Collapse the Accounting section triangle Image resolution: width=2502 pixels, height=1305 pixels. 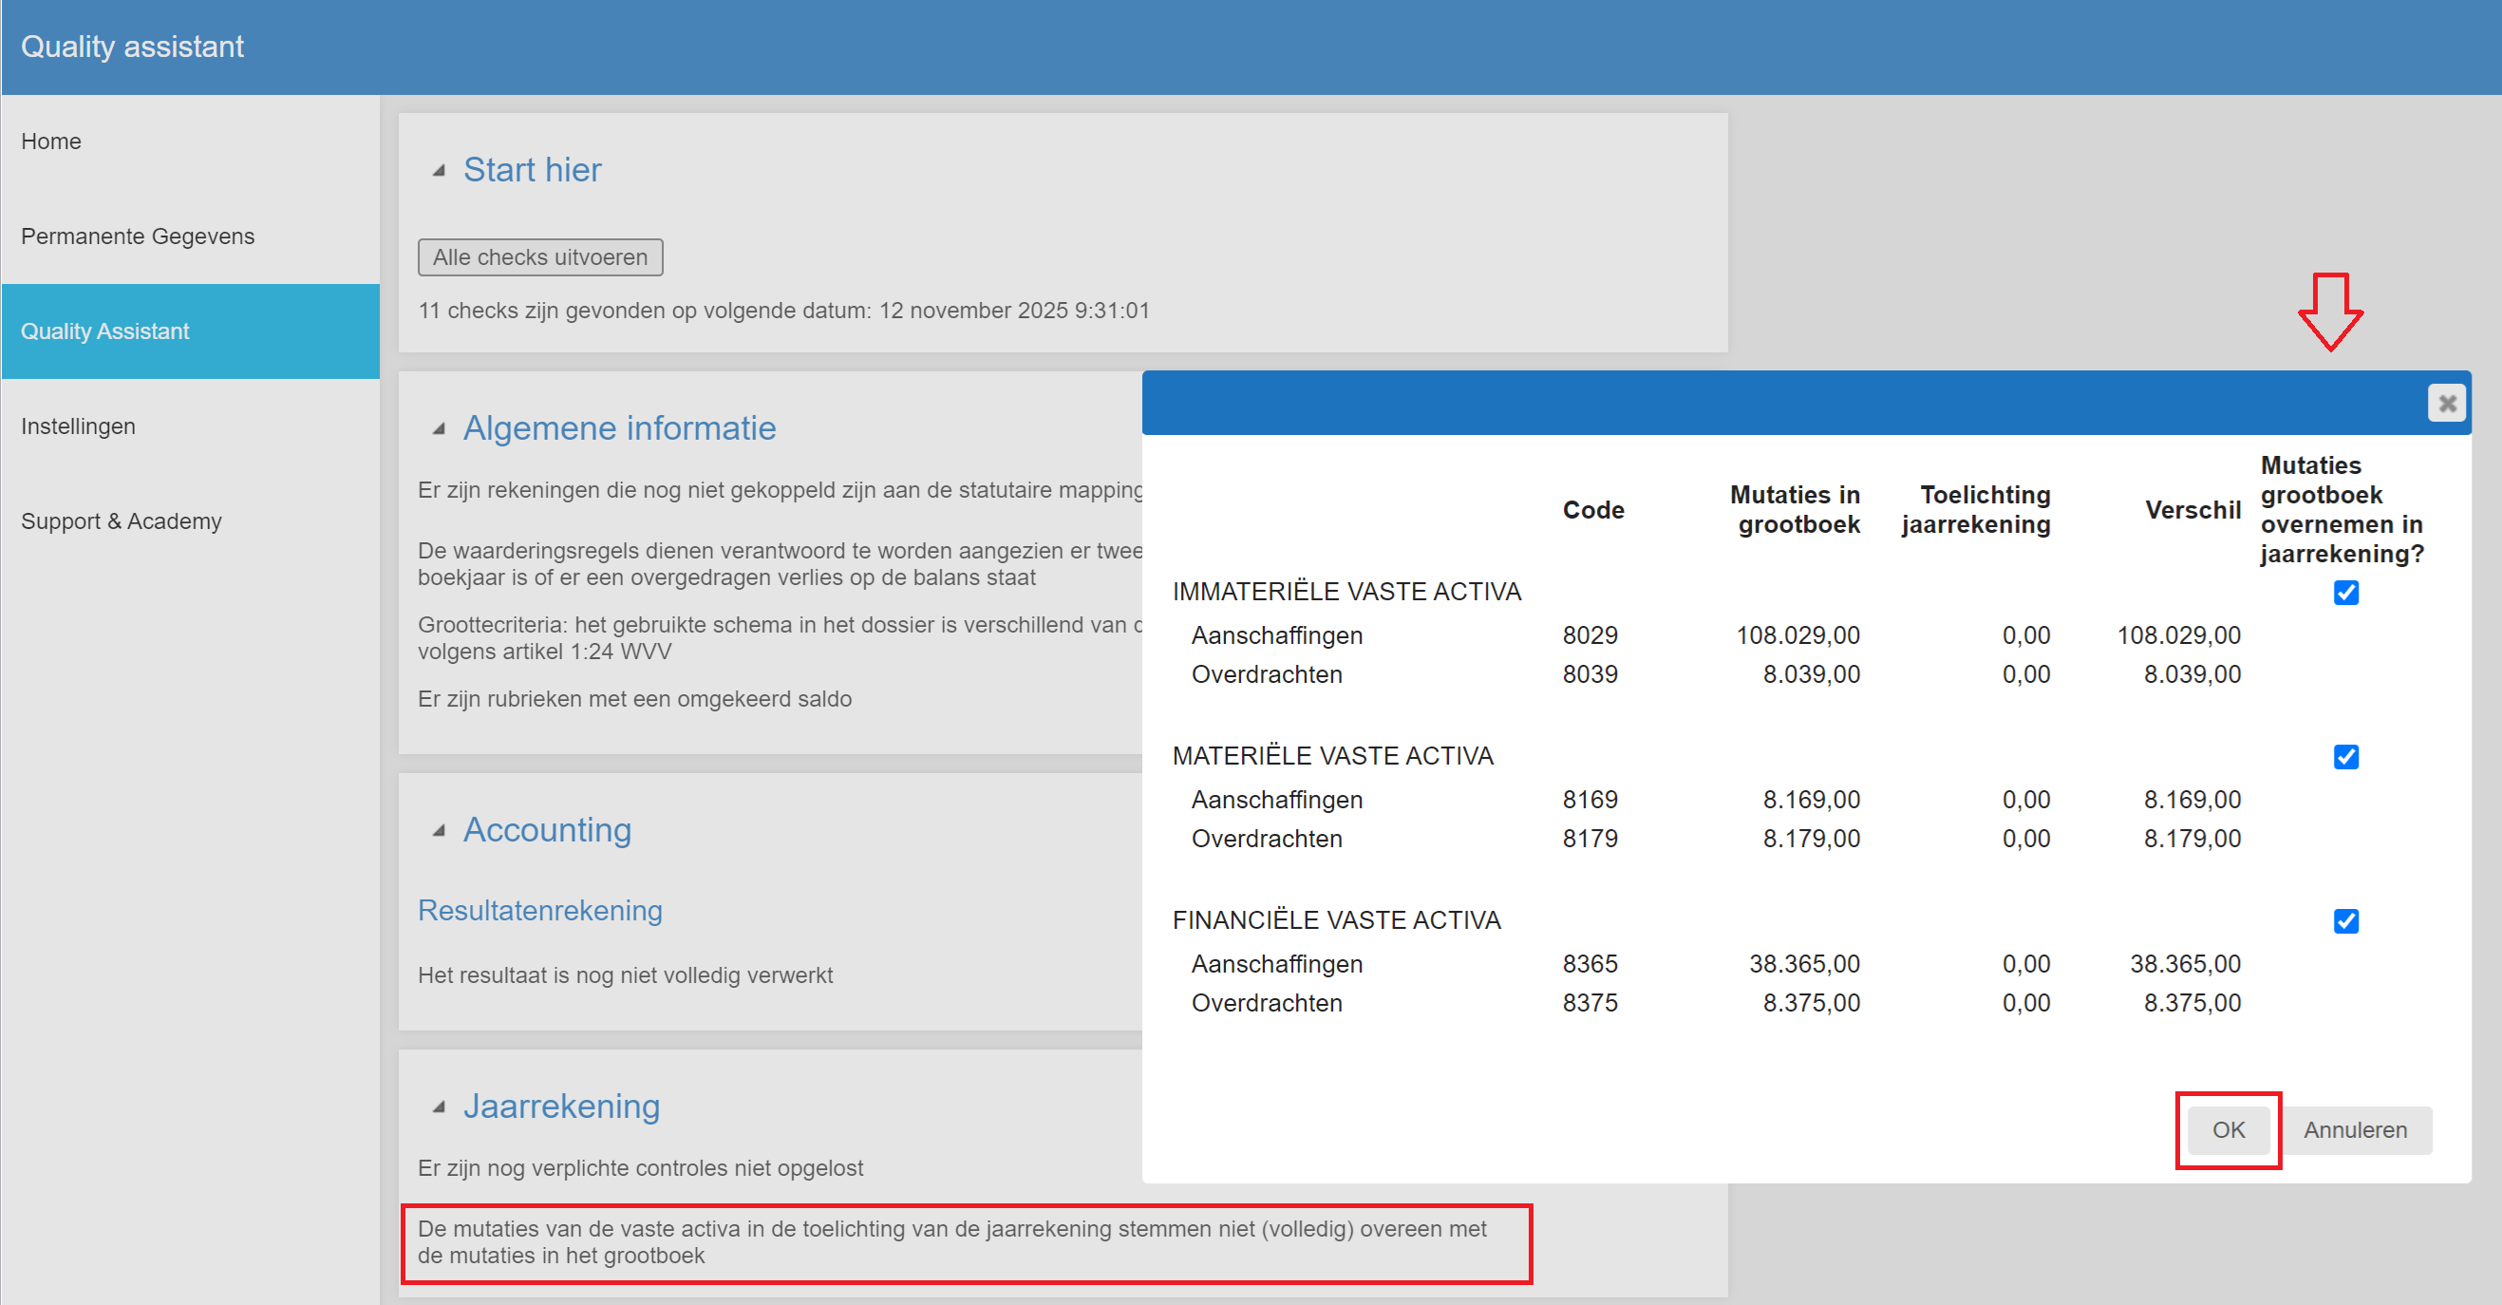click(x=439, y=831)
